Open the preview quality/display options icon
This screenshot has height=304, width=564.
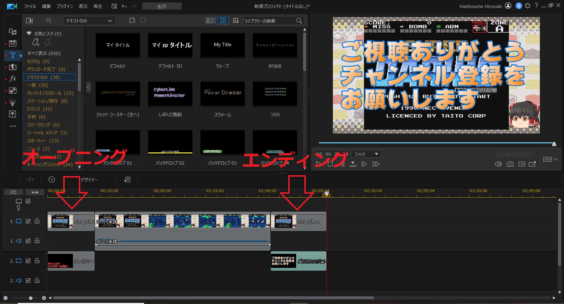(x=522, y=164)
